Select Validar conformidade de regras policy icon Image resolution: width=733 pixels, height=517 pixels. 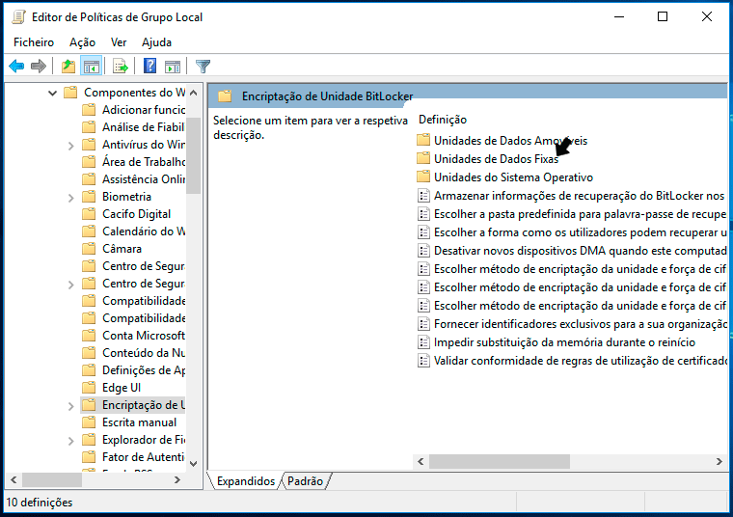click(x=423, y=361)
